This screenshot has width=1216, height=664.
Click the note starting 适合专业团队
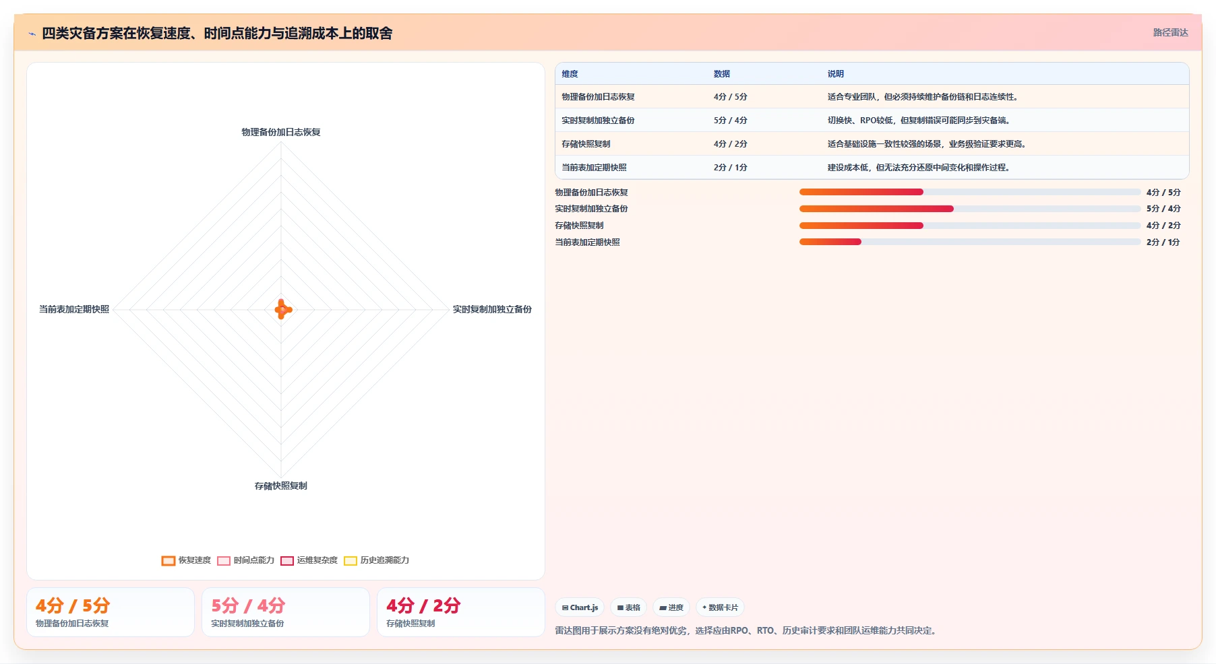coord(924,97)
